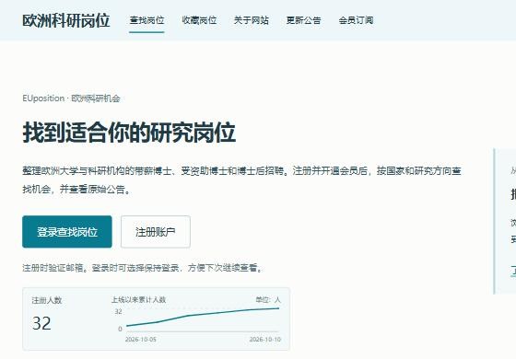Image resolution: width=516 pixels, height=359 pixels.
Task: Open the 查找岗位 nav tab
Action: [147, 20]
